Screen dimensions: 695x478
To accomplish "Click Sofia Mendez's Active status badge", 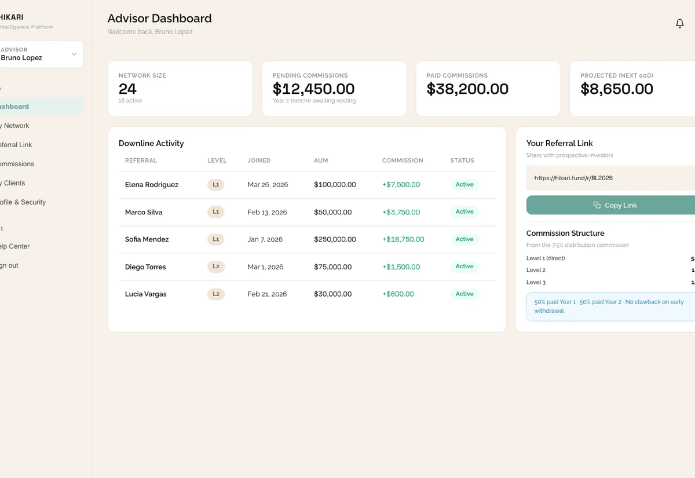I will click(464, 239).
